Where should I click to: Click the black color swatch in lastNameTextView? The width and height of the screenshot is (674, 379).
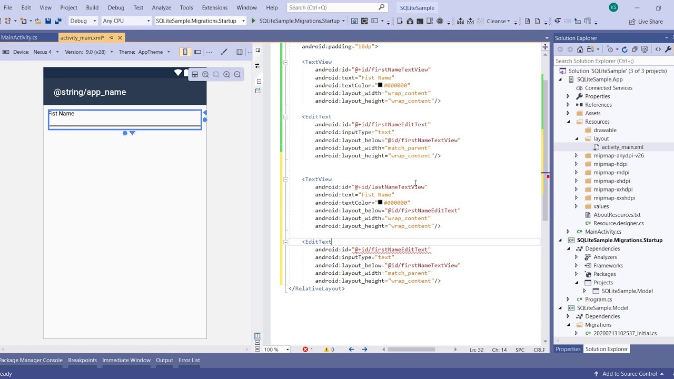(x=380, y=203)
